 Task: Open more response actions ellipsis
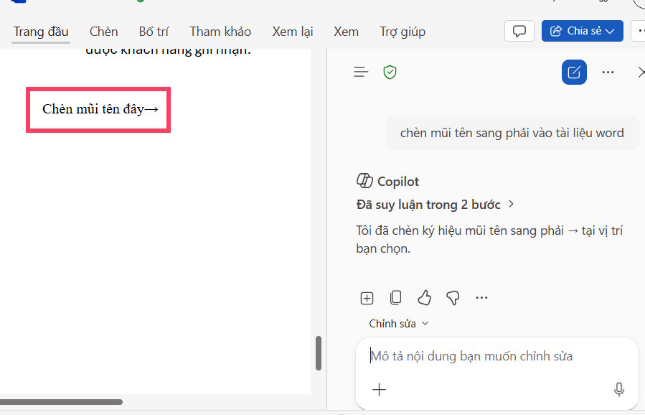pos(481,297)
